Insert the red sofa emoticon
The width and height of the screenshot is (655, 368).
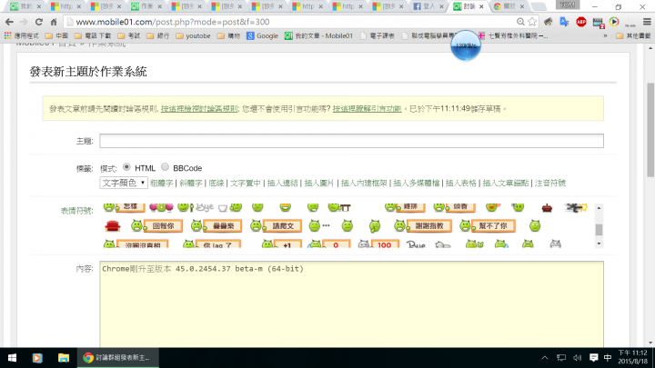point(113,226)
